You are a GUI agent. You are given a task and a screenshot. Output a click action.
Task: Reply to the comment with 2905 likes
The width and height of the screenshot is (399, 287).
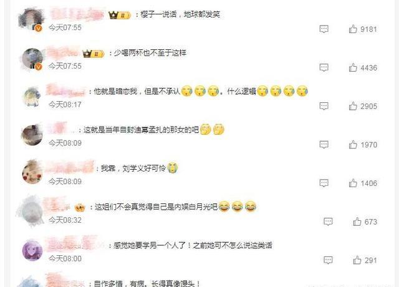tap(324, 106)
